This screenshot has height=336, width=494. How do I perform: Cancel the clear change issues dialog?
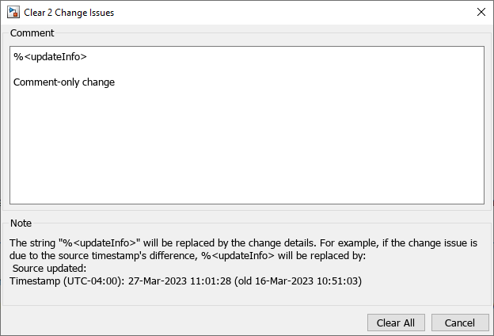click(459, 323)
